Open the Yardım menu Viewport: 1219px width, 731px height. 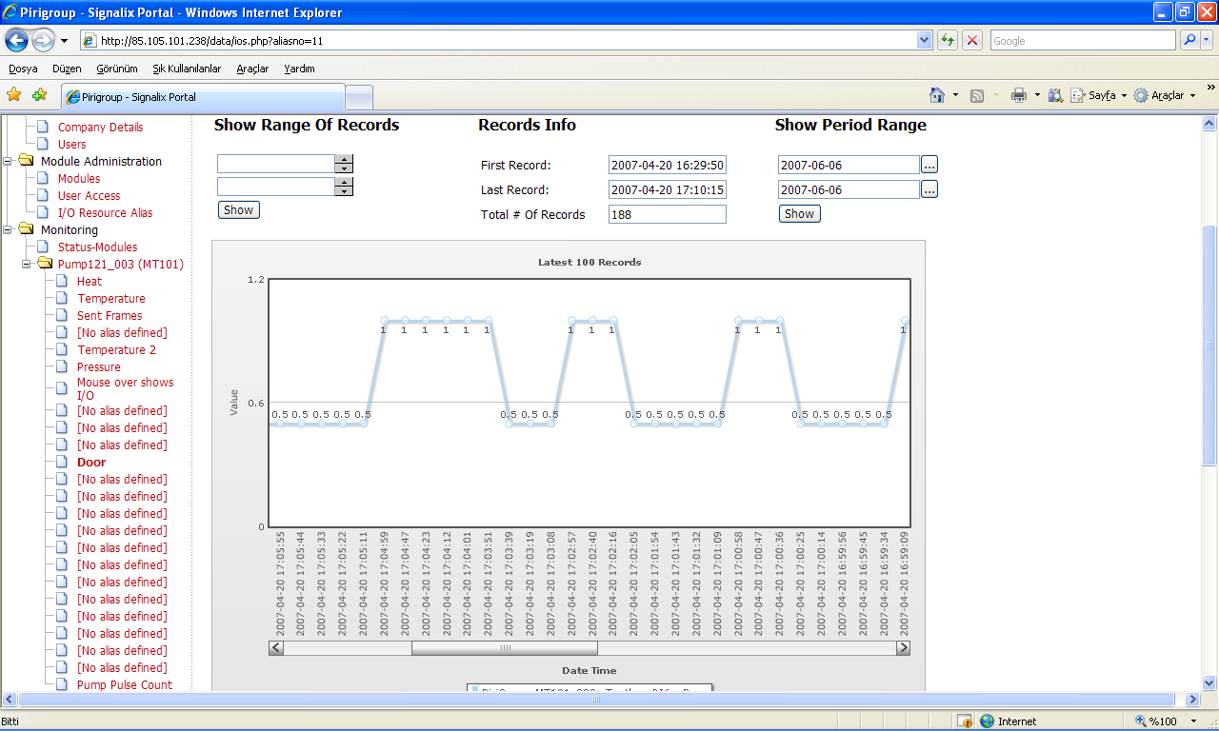pyautogui.click(x=299, y=69)
